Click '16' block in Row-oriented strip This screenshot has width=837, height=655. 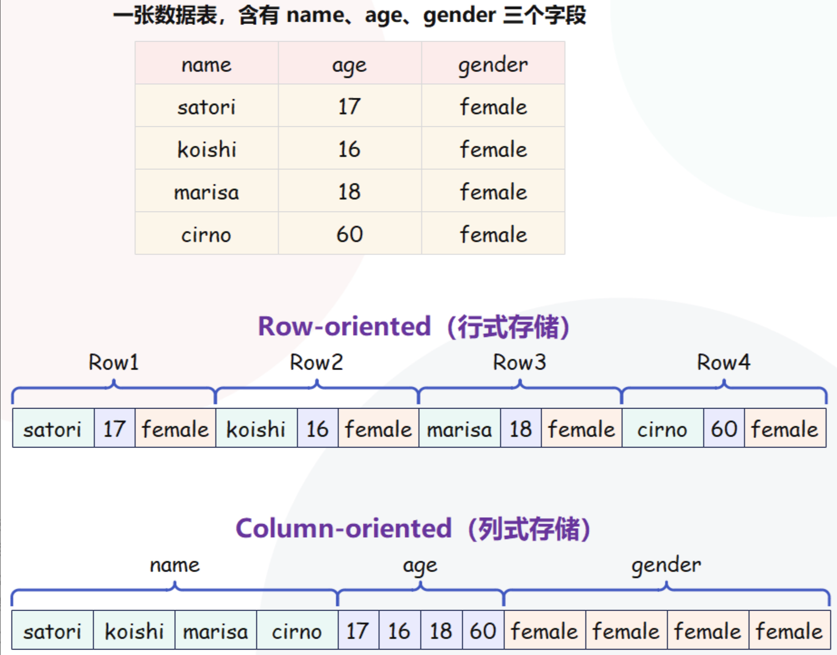317,428
